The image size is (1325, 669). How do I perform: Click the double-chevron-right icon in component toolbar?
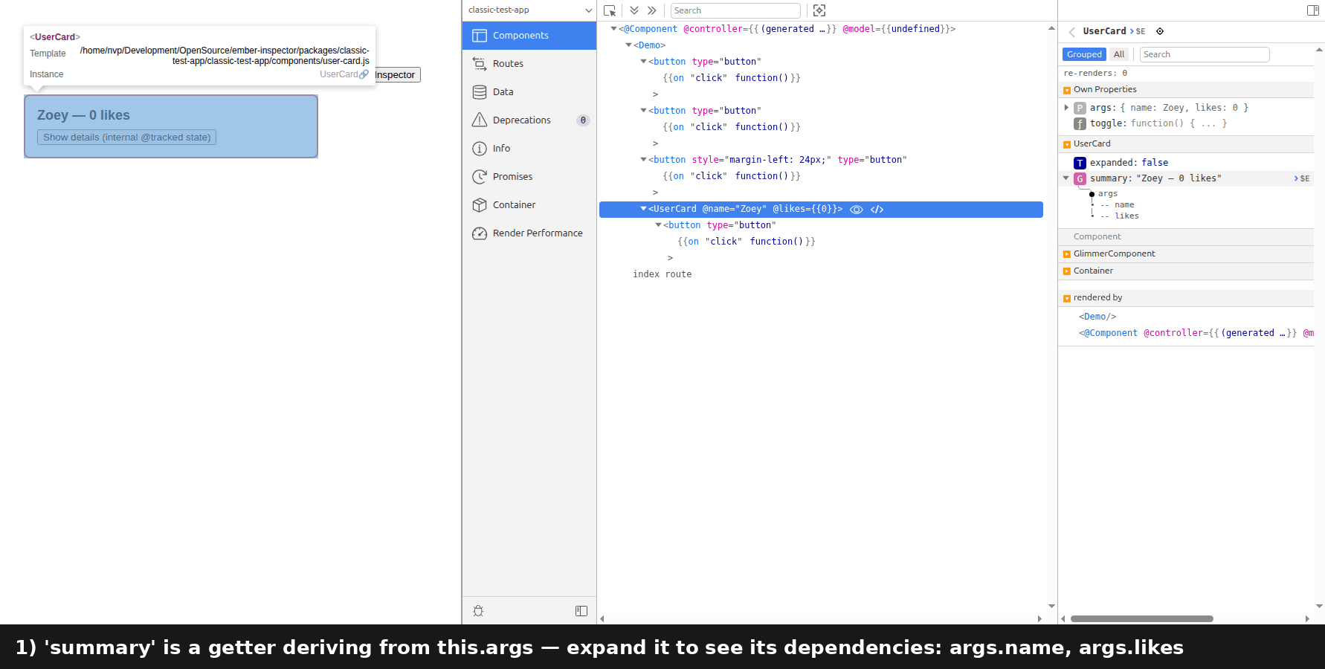pos(652,10)
